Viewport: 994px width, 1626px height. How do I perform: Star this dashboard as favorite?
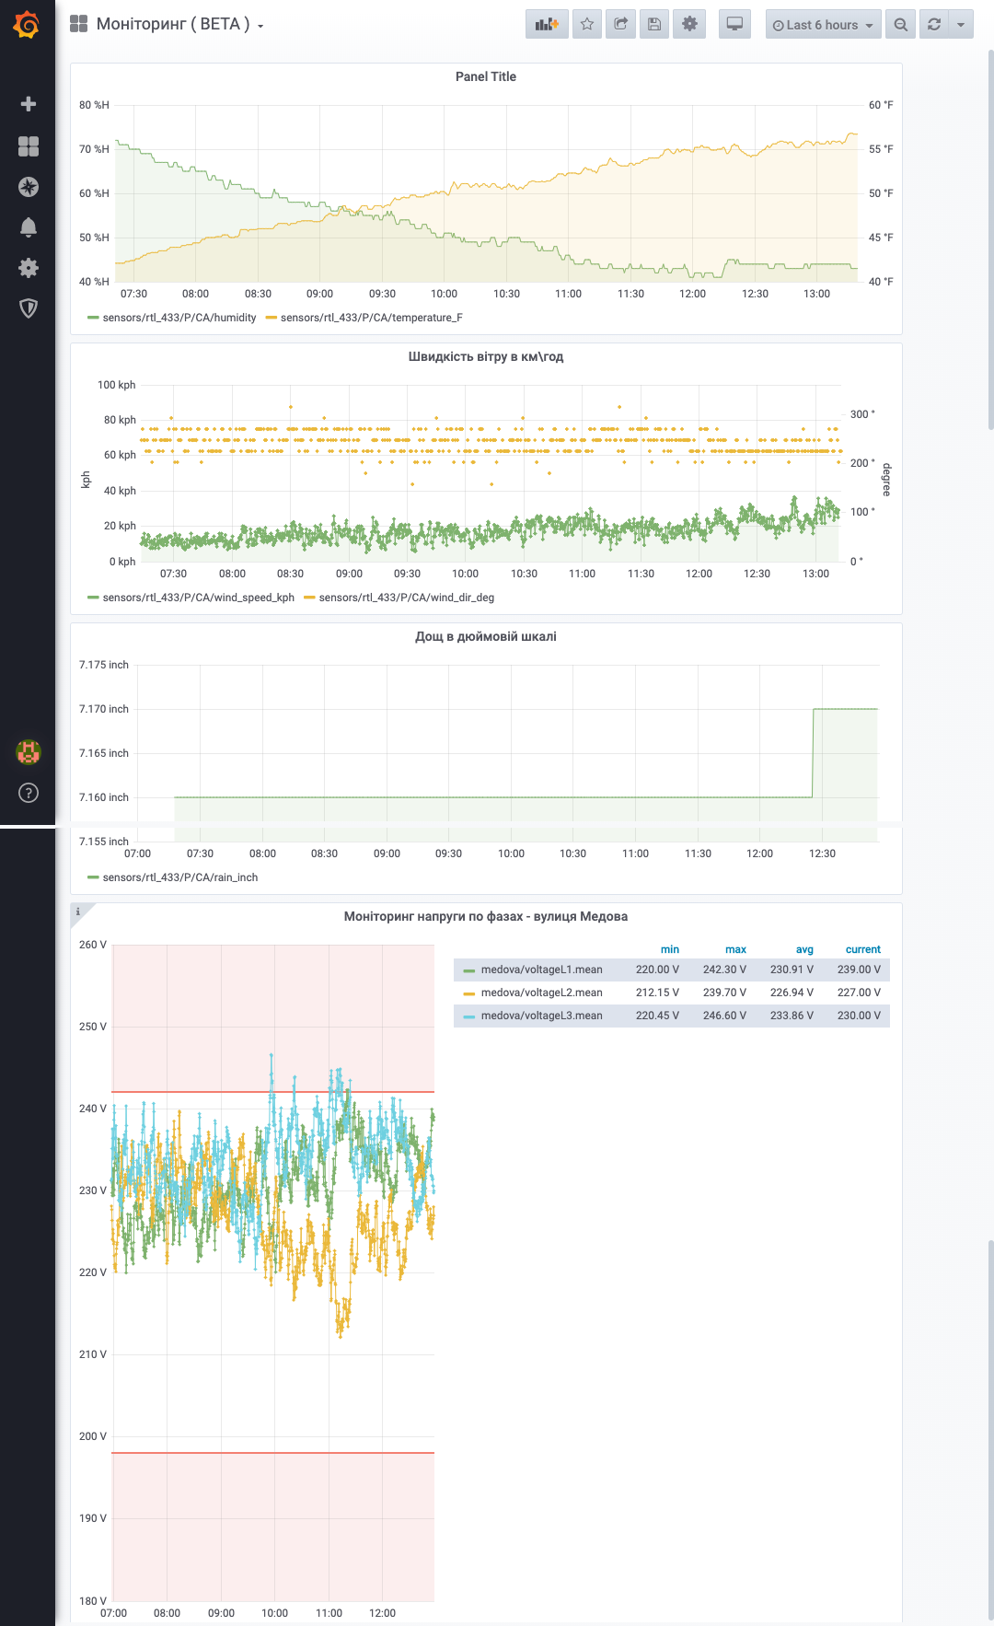point(587,25)
